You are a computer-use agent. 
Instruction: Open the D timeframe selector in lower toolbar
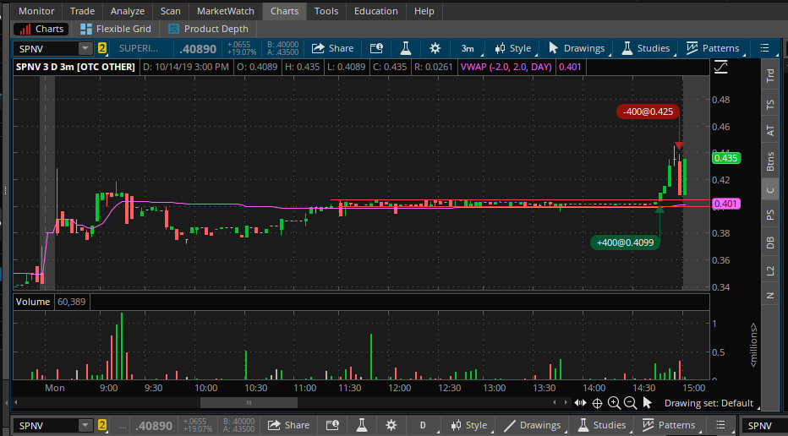(x=423, y=426)
